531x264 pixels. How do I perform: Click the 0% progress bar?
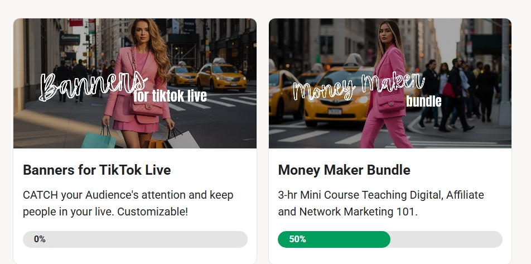135,239
